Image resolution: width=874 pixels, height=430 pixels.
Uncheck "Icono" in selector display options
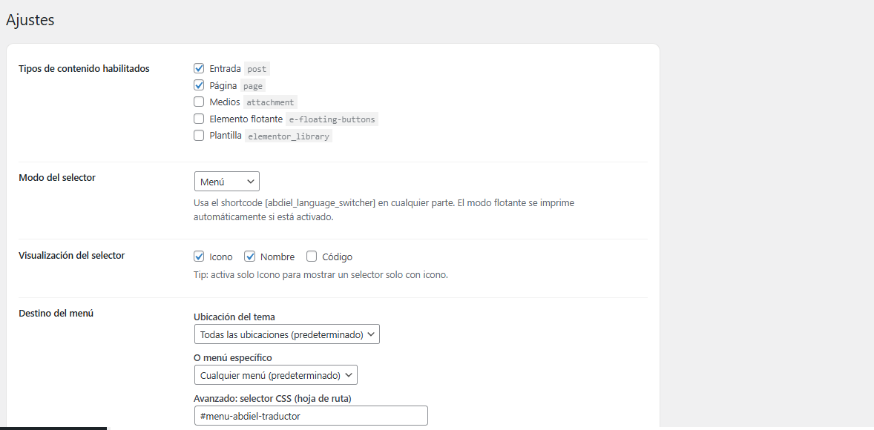(199, 256)
